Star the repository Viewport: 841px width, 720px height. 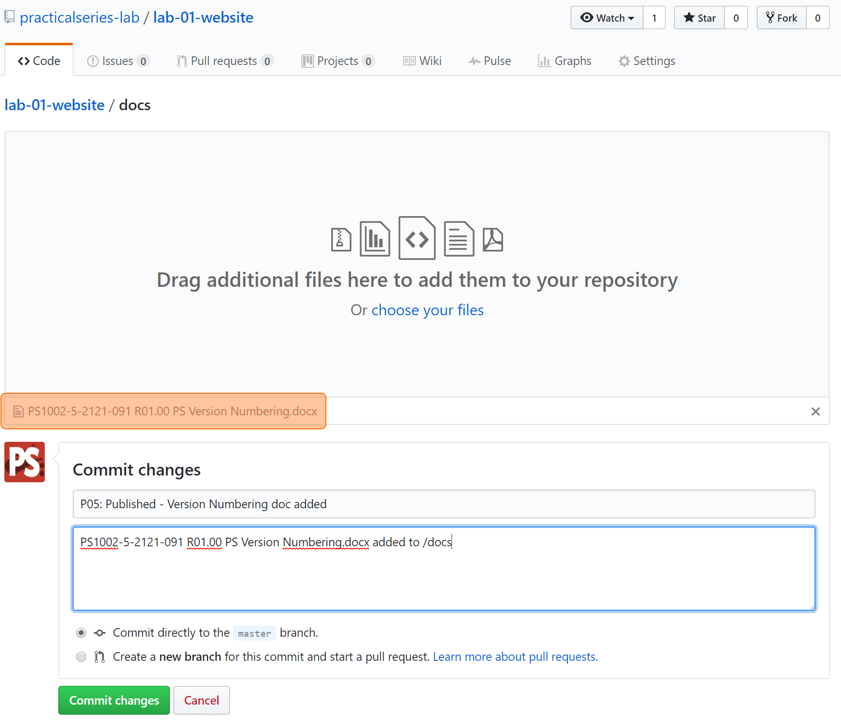pyautogui.click(x=699, y=18)
